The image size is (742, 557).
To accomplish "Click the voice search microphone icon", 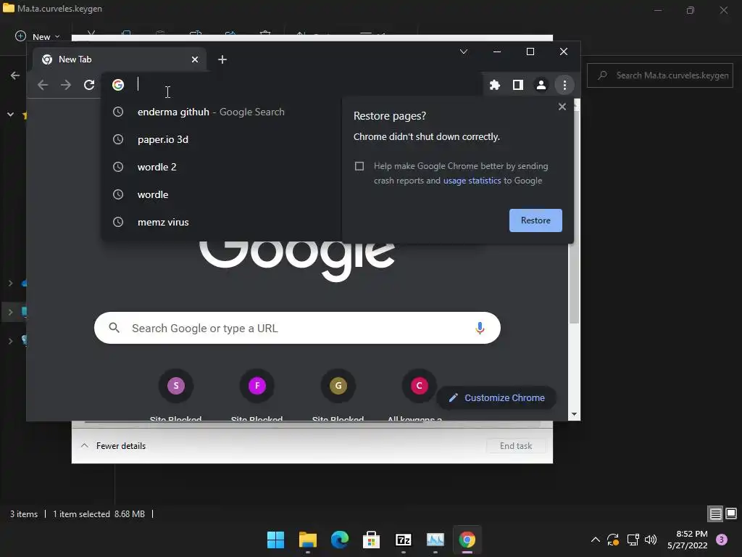I will coord(480,328).
